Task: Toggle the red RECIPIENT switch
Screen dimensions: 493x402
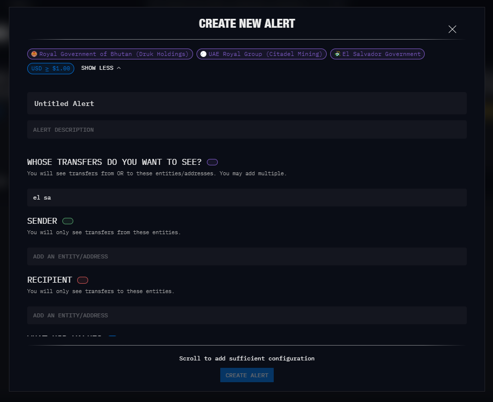Action: [82, 280]
